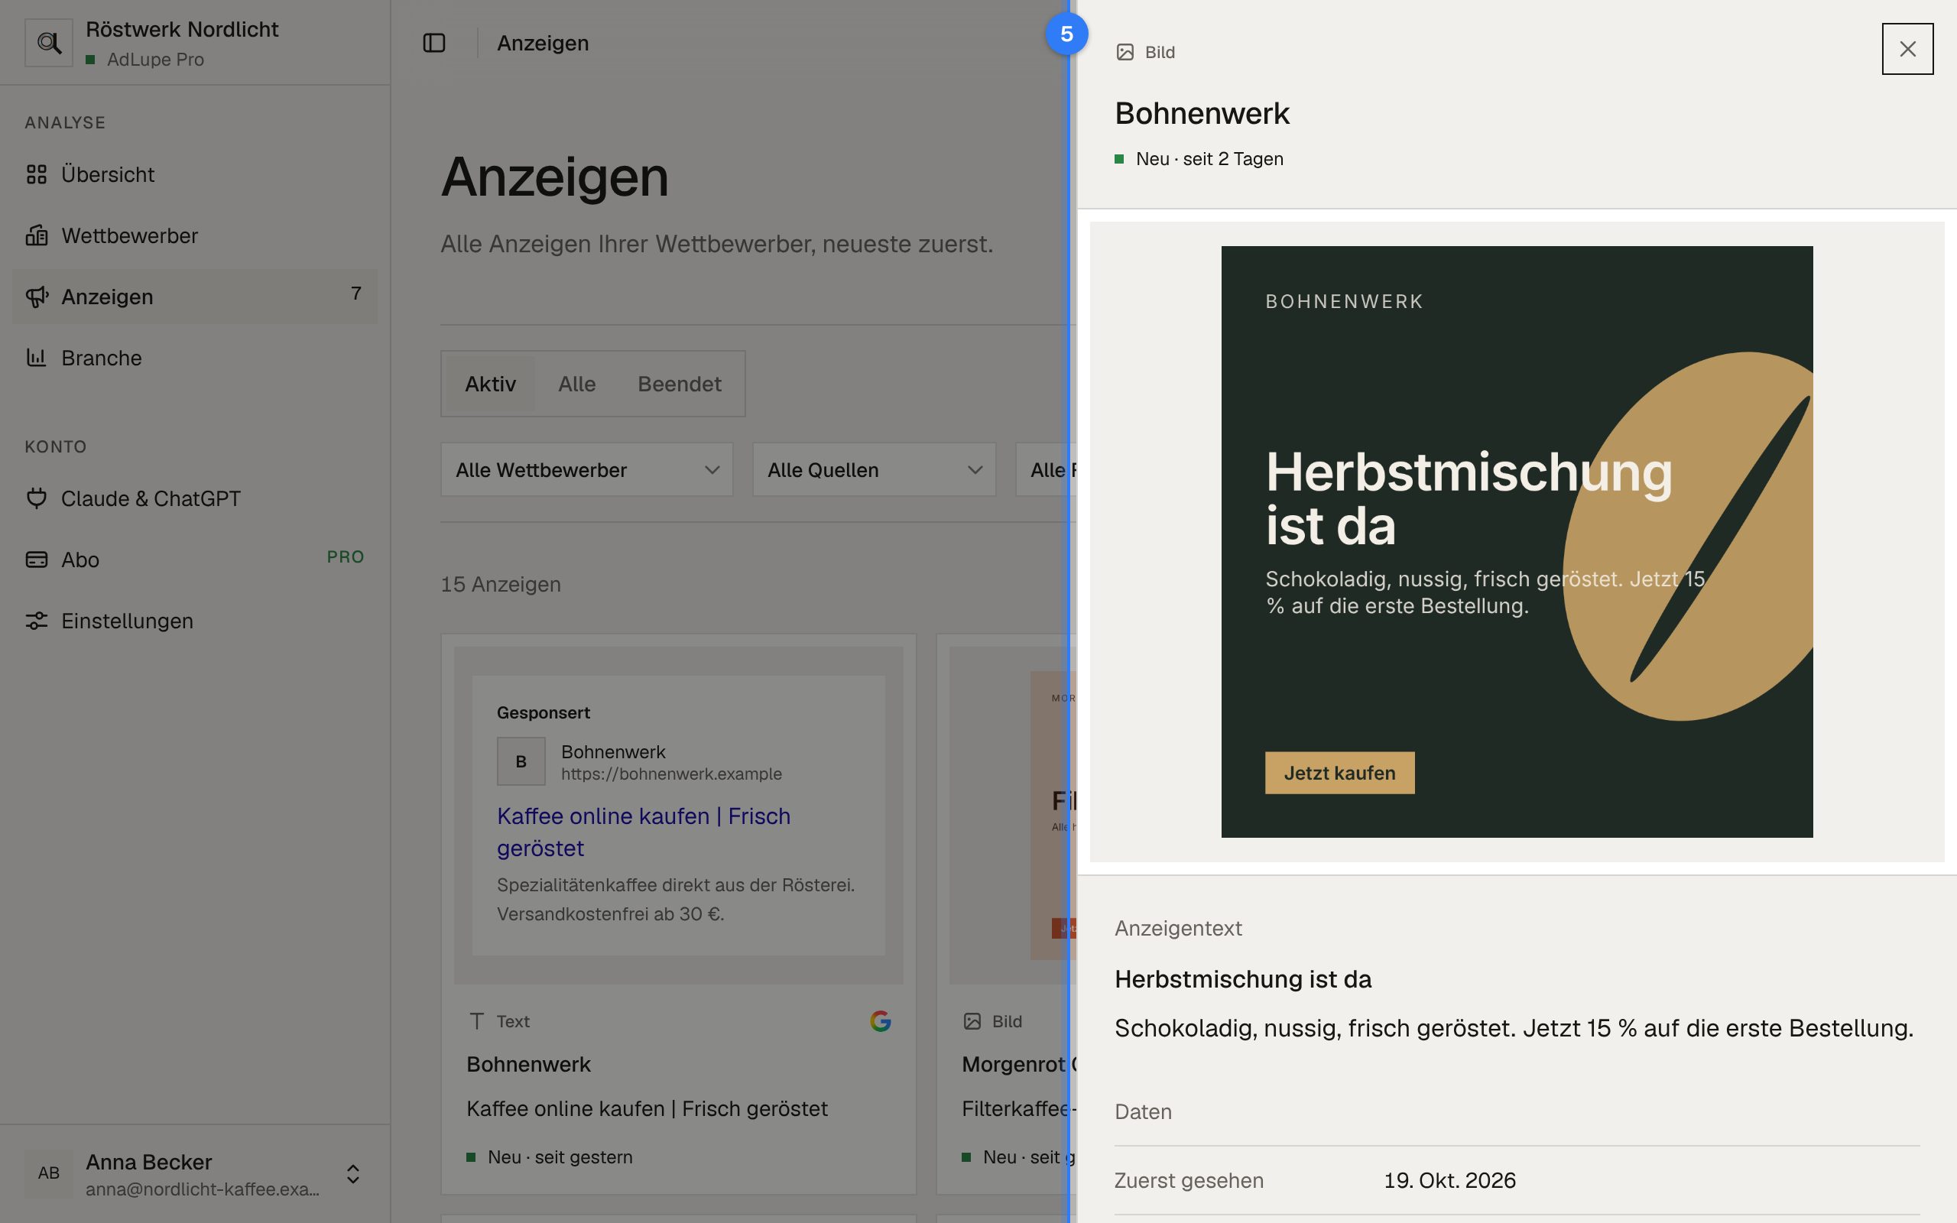Screen dimensions: 1957x1223
Task: Click the Einstellungen sliders icon
Action: pos(37,621)
